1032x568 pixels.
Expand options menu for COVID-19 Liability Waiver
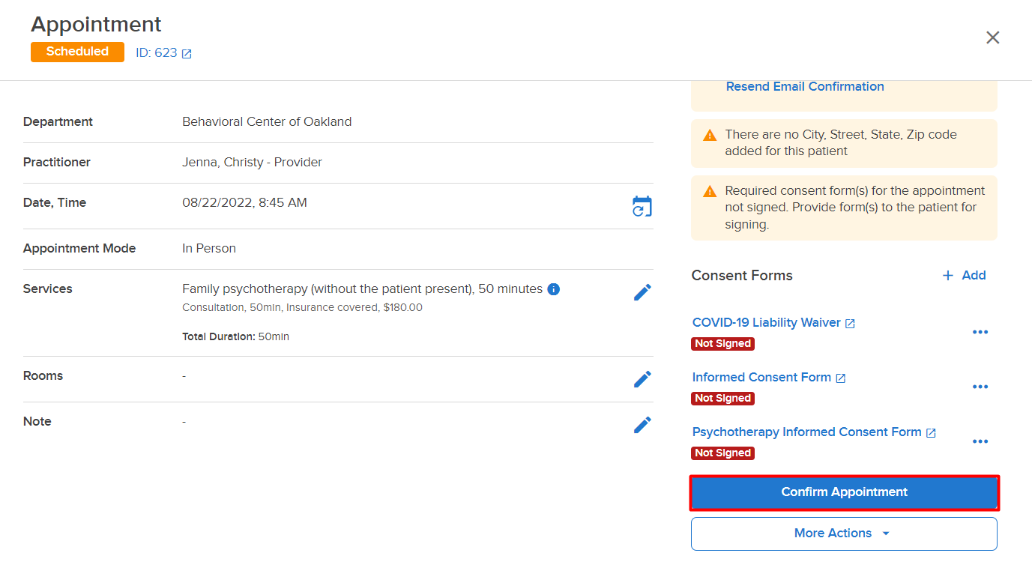(980, 332)
